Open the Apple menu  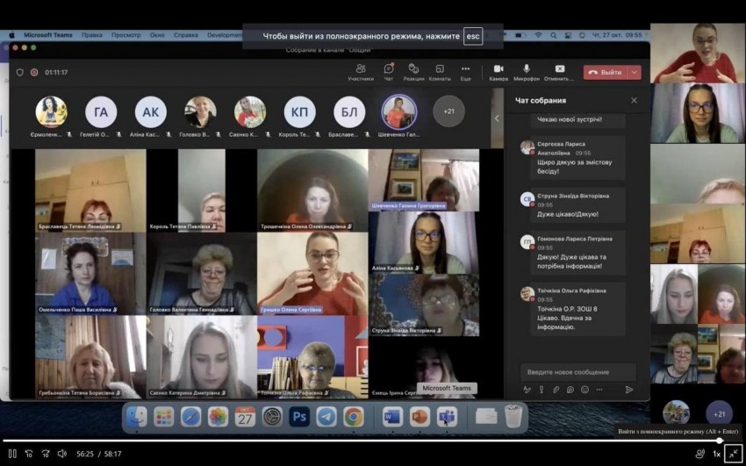pyautogui.click(x=12, y=35)
